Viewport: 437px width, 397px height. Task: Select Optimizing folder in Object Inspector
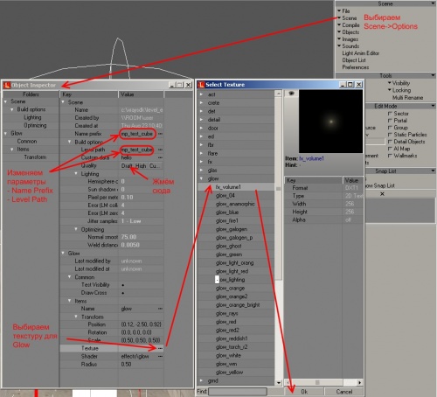pyautogui.click(x=35, y=125)
